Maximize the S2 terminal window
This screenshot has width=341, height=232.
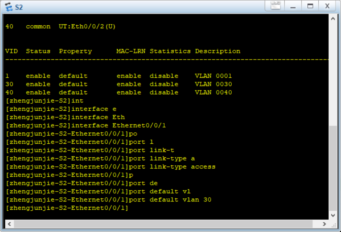point(310,6)
